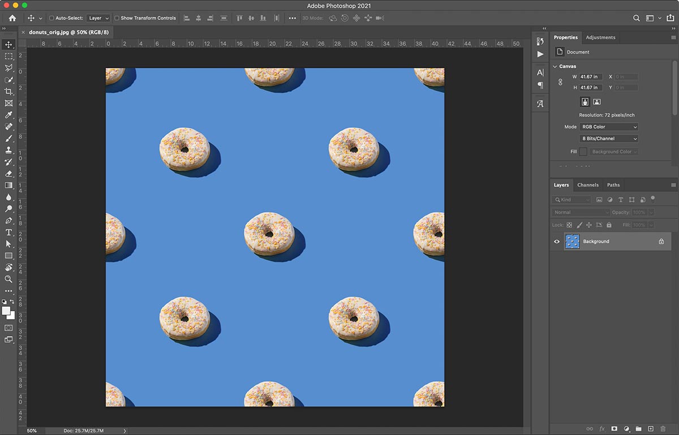
Task: Open the 8 Bits/Channel dropdown
Action: tap(608, 138)
